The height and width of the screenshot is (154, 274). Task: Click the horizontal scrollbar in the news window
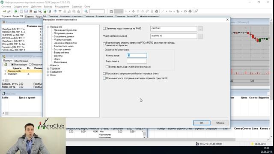coord(22,113)
